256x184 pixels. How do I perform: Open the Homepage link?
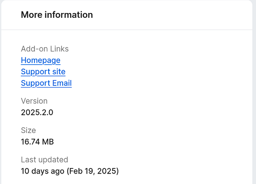click(40, 60)
